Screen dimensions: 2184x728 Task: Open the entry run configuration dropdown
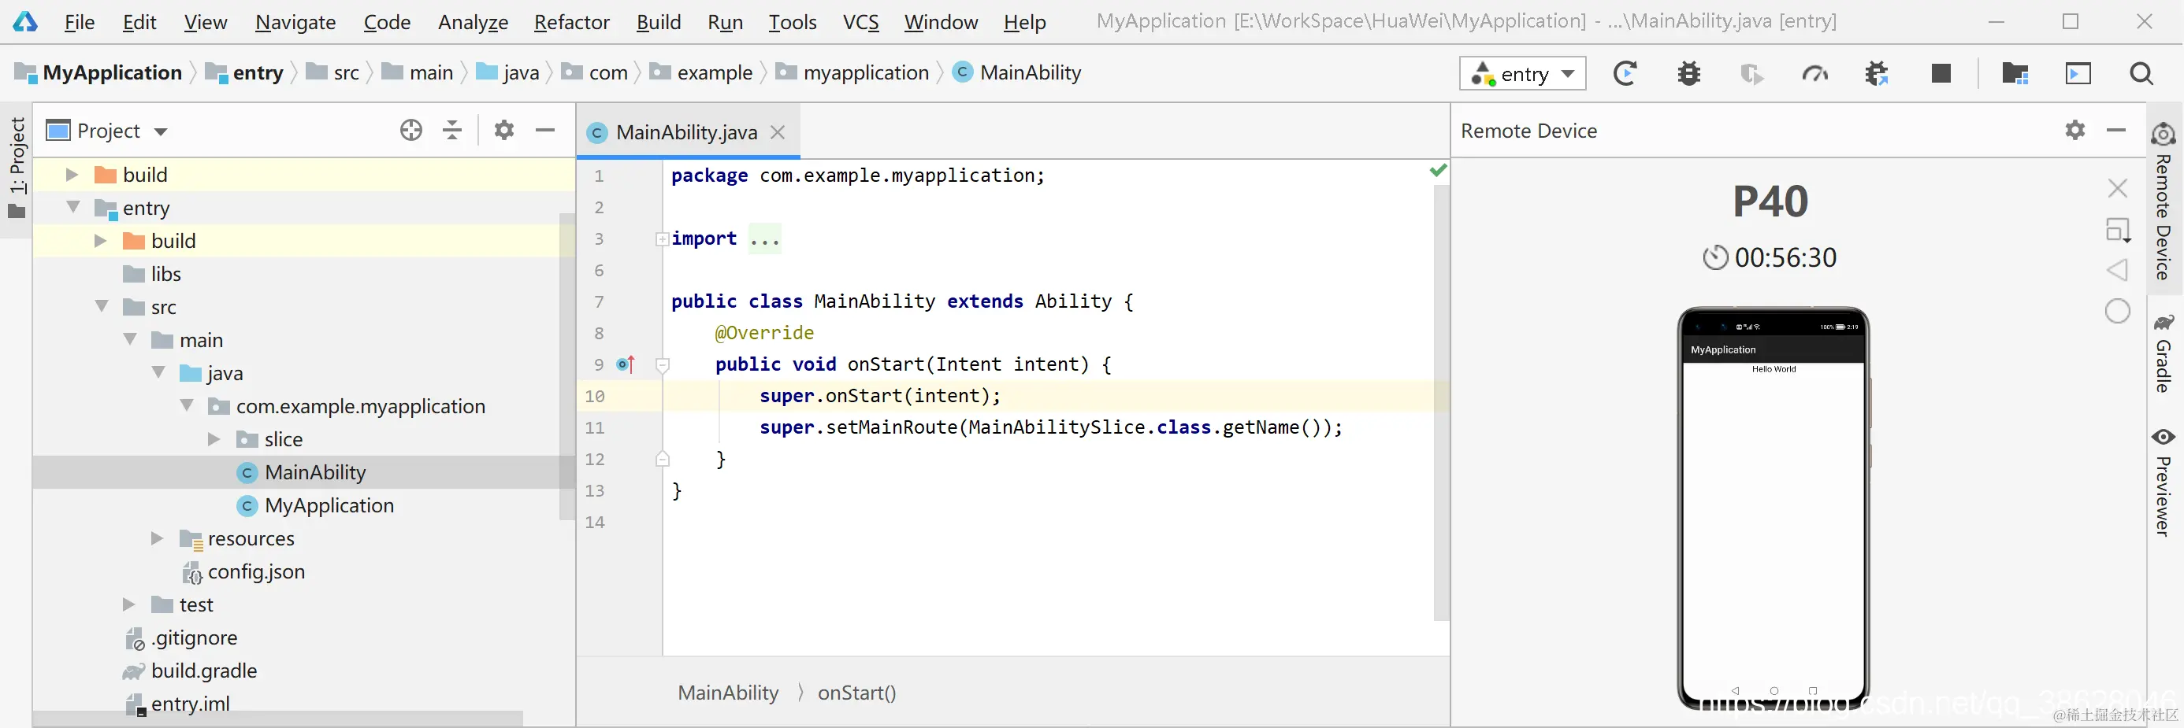1522,74
